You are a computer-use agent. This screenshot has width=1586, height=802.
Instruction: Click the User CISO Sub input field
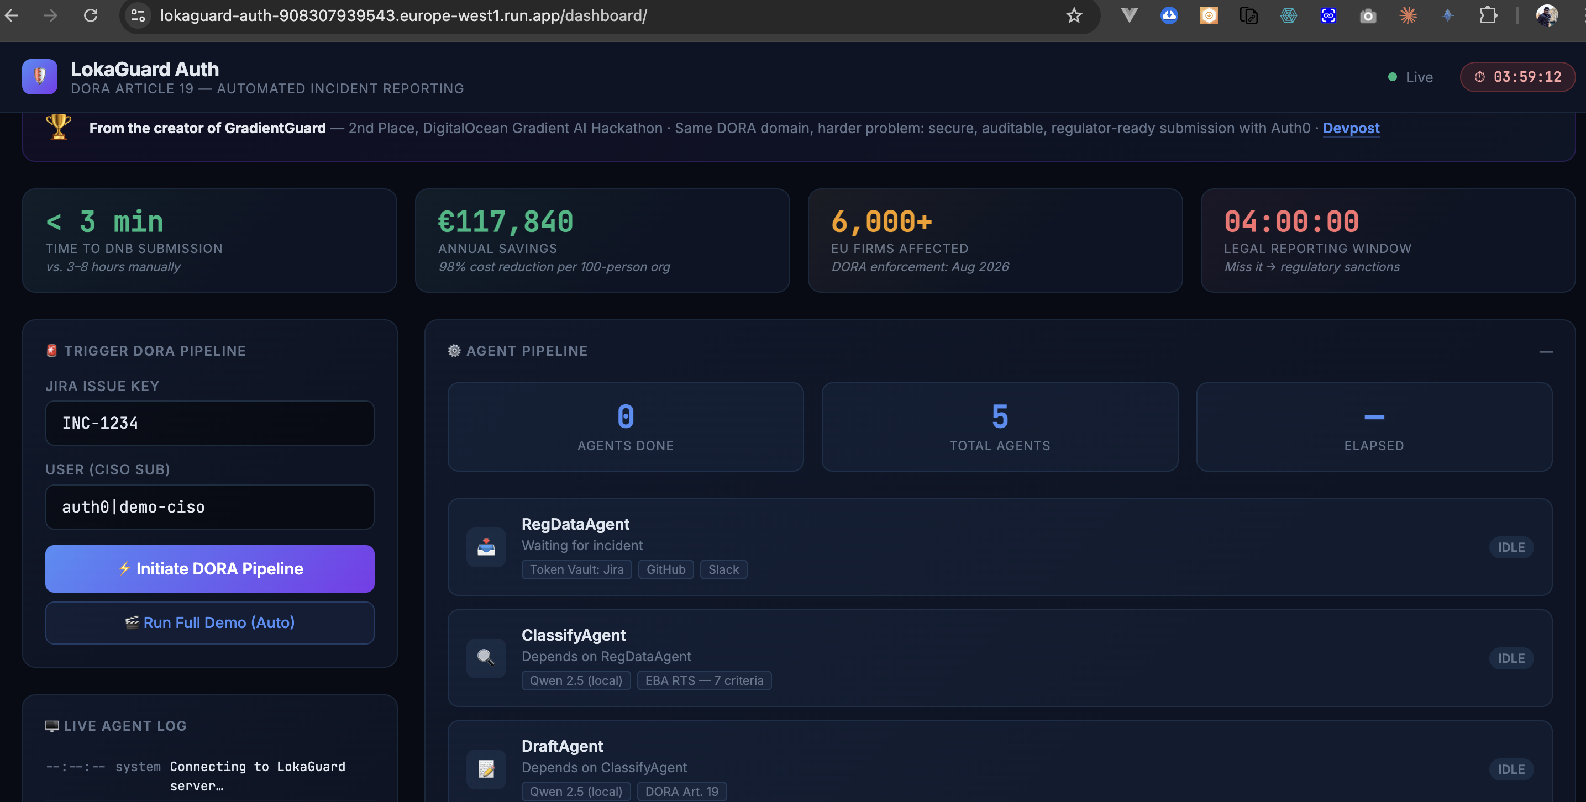coord(209,506)
